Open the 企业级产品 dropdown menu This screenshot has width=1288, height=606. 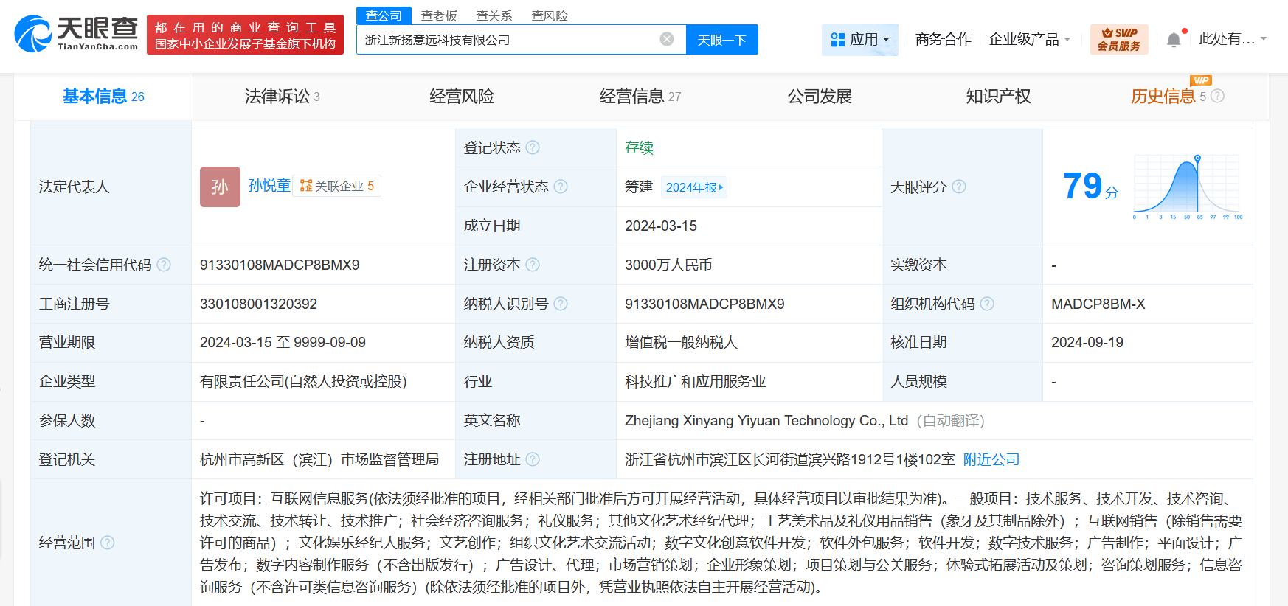pyautogui.click(x=1029, y=39)
